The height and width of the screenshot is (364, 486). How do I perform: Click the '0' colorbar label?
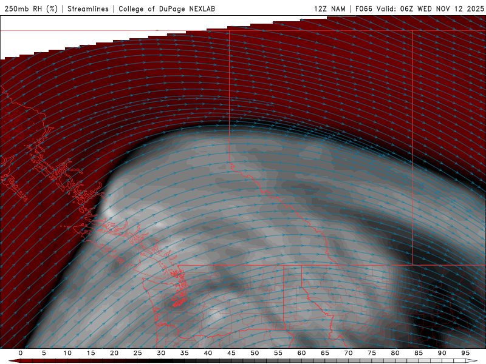coord(21,353)
